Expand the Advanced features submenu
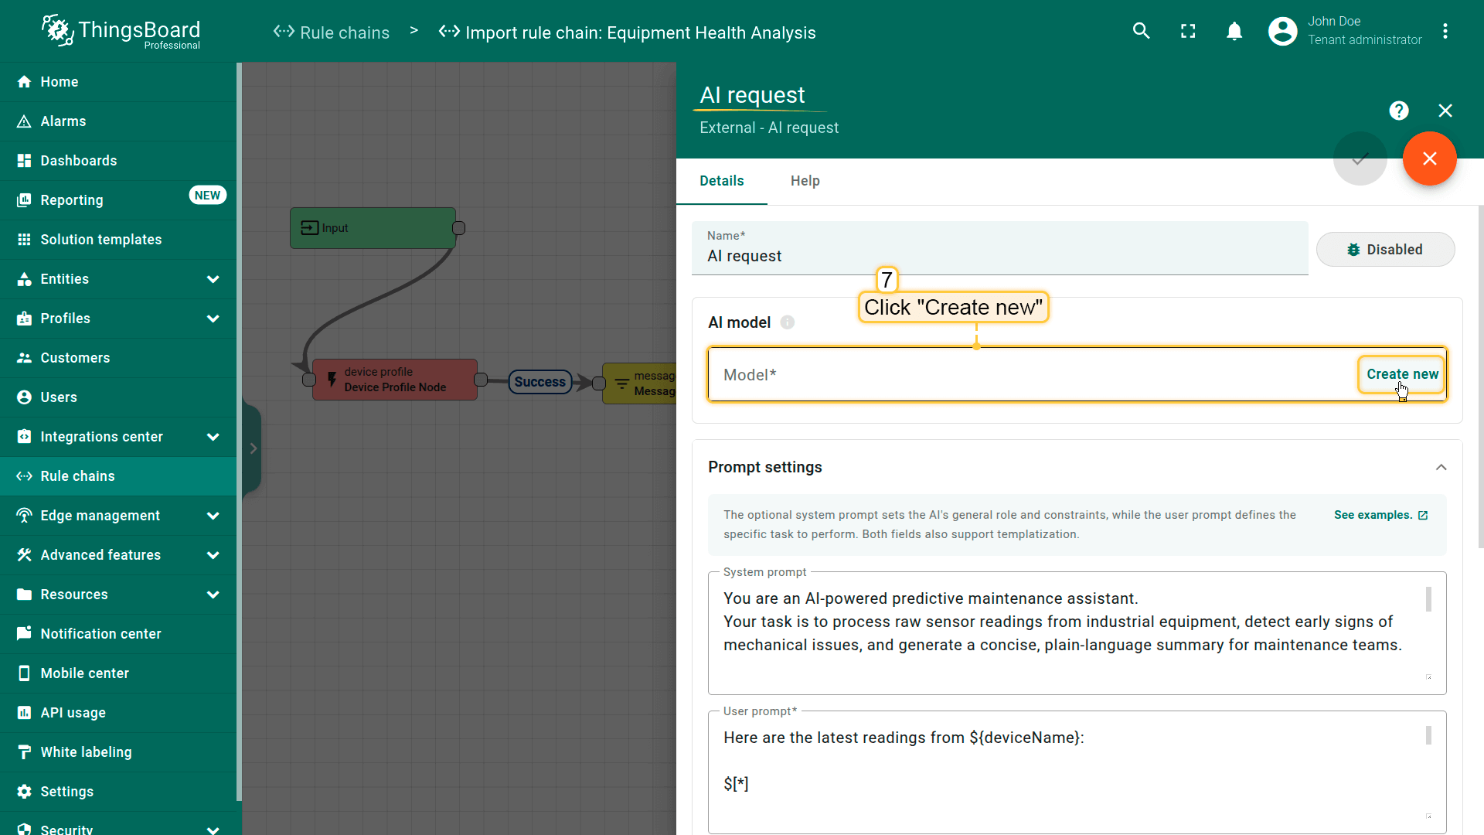 click(213, 555)
